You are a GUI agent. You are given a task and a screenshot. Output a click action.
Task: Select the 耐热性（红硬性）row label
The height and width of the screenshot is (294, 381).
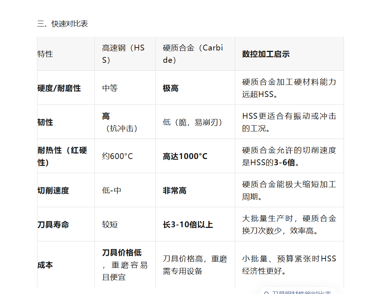(x=62, y=156)
